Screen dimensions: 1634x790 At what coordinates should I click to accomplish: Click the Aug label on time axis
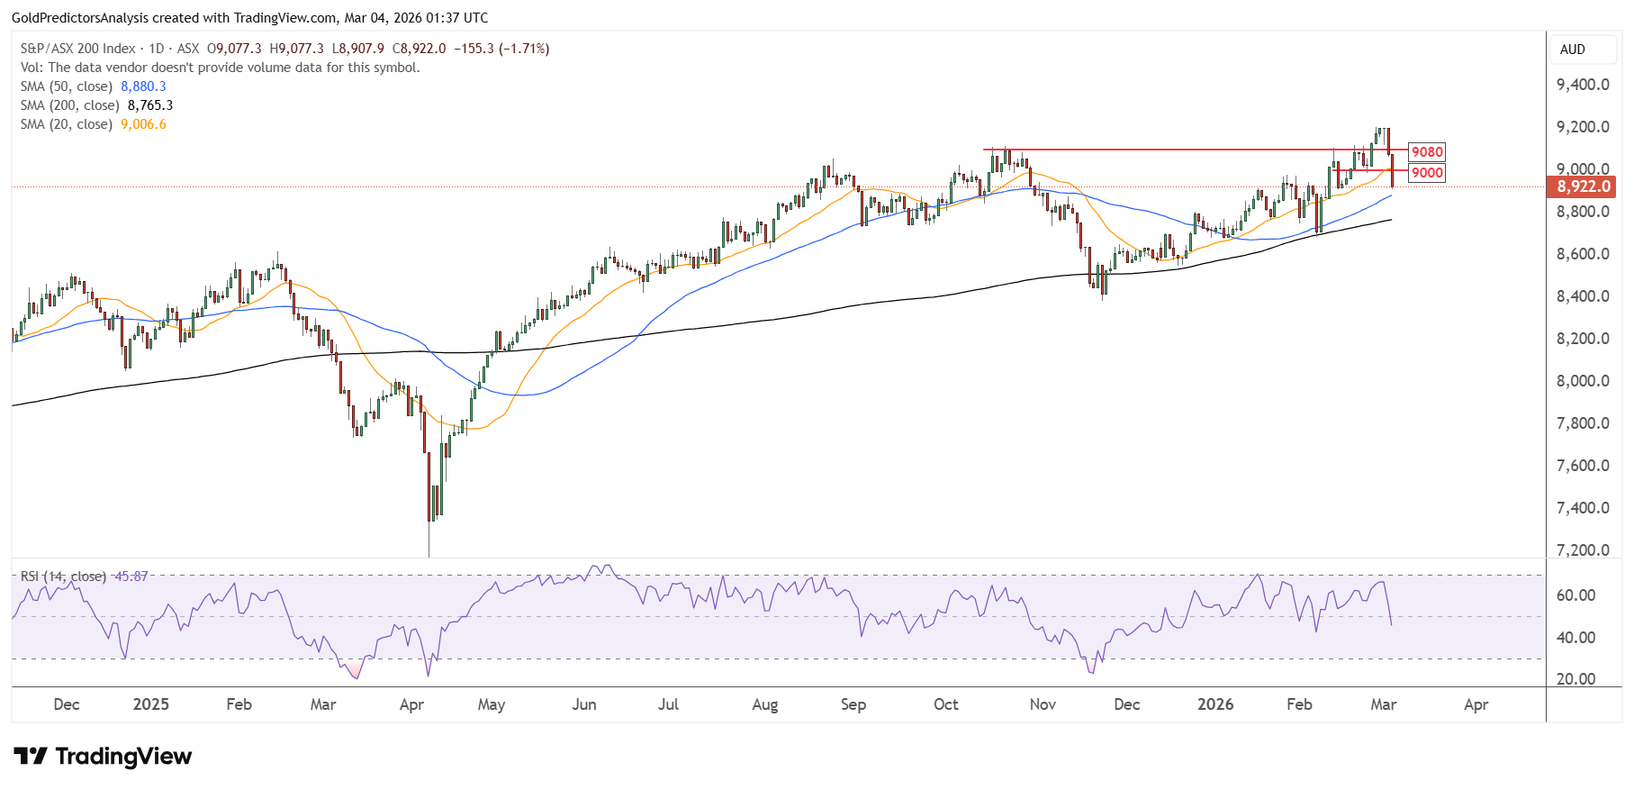coord(765,704)
